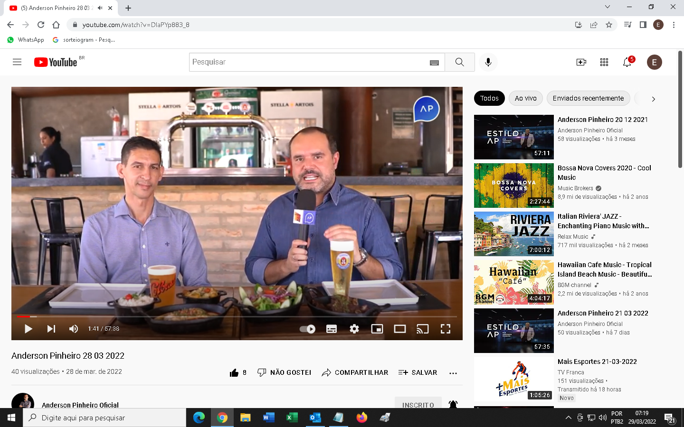The height and width of the screenshot is (427, 684).
Task: Mute the video volume
Action: coord(74,329)
